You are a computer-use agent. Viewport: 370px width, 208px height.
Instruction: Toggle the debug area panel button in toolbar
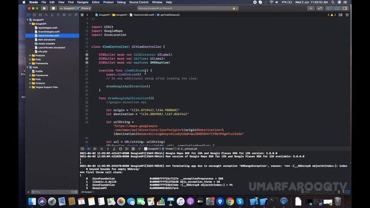point(337,8)
